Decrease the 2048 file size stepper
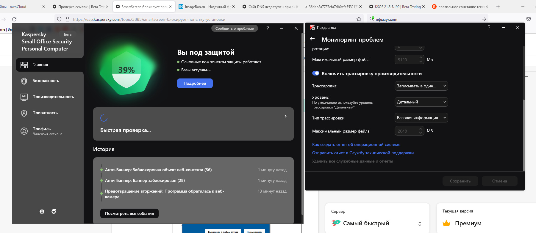 (421, 133)
